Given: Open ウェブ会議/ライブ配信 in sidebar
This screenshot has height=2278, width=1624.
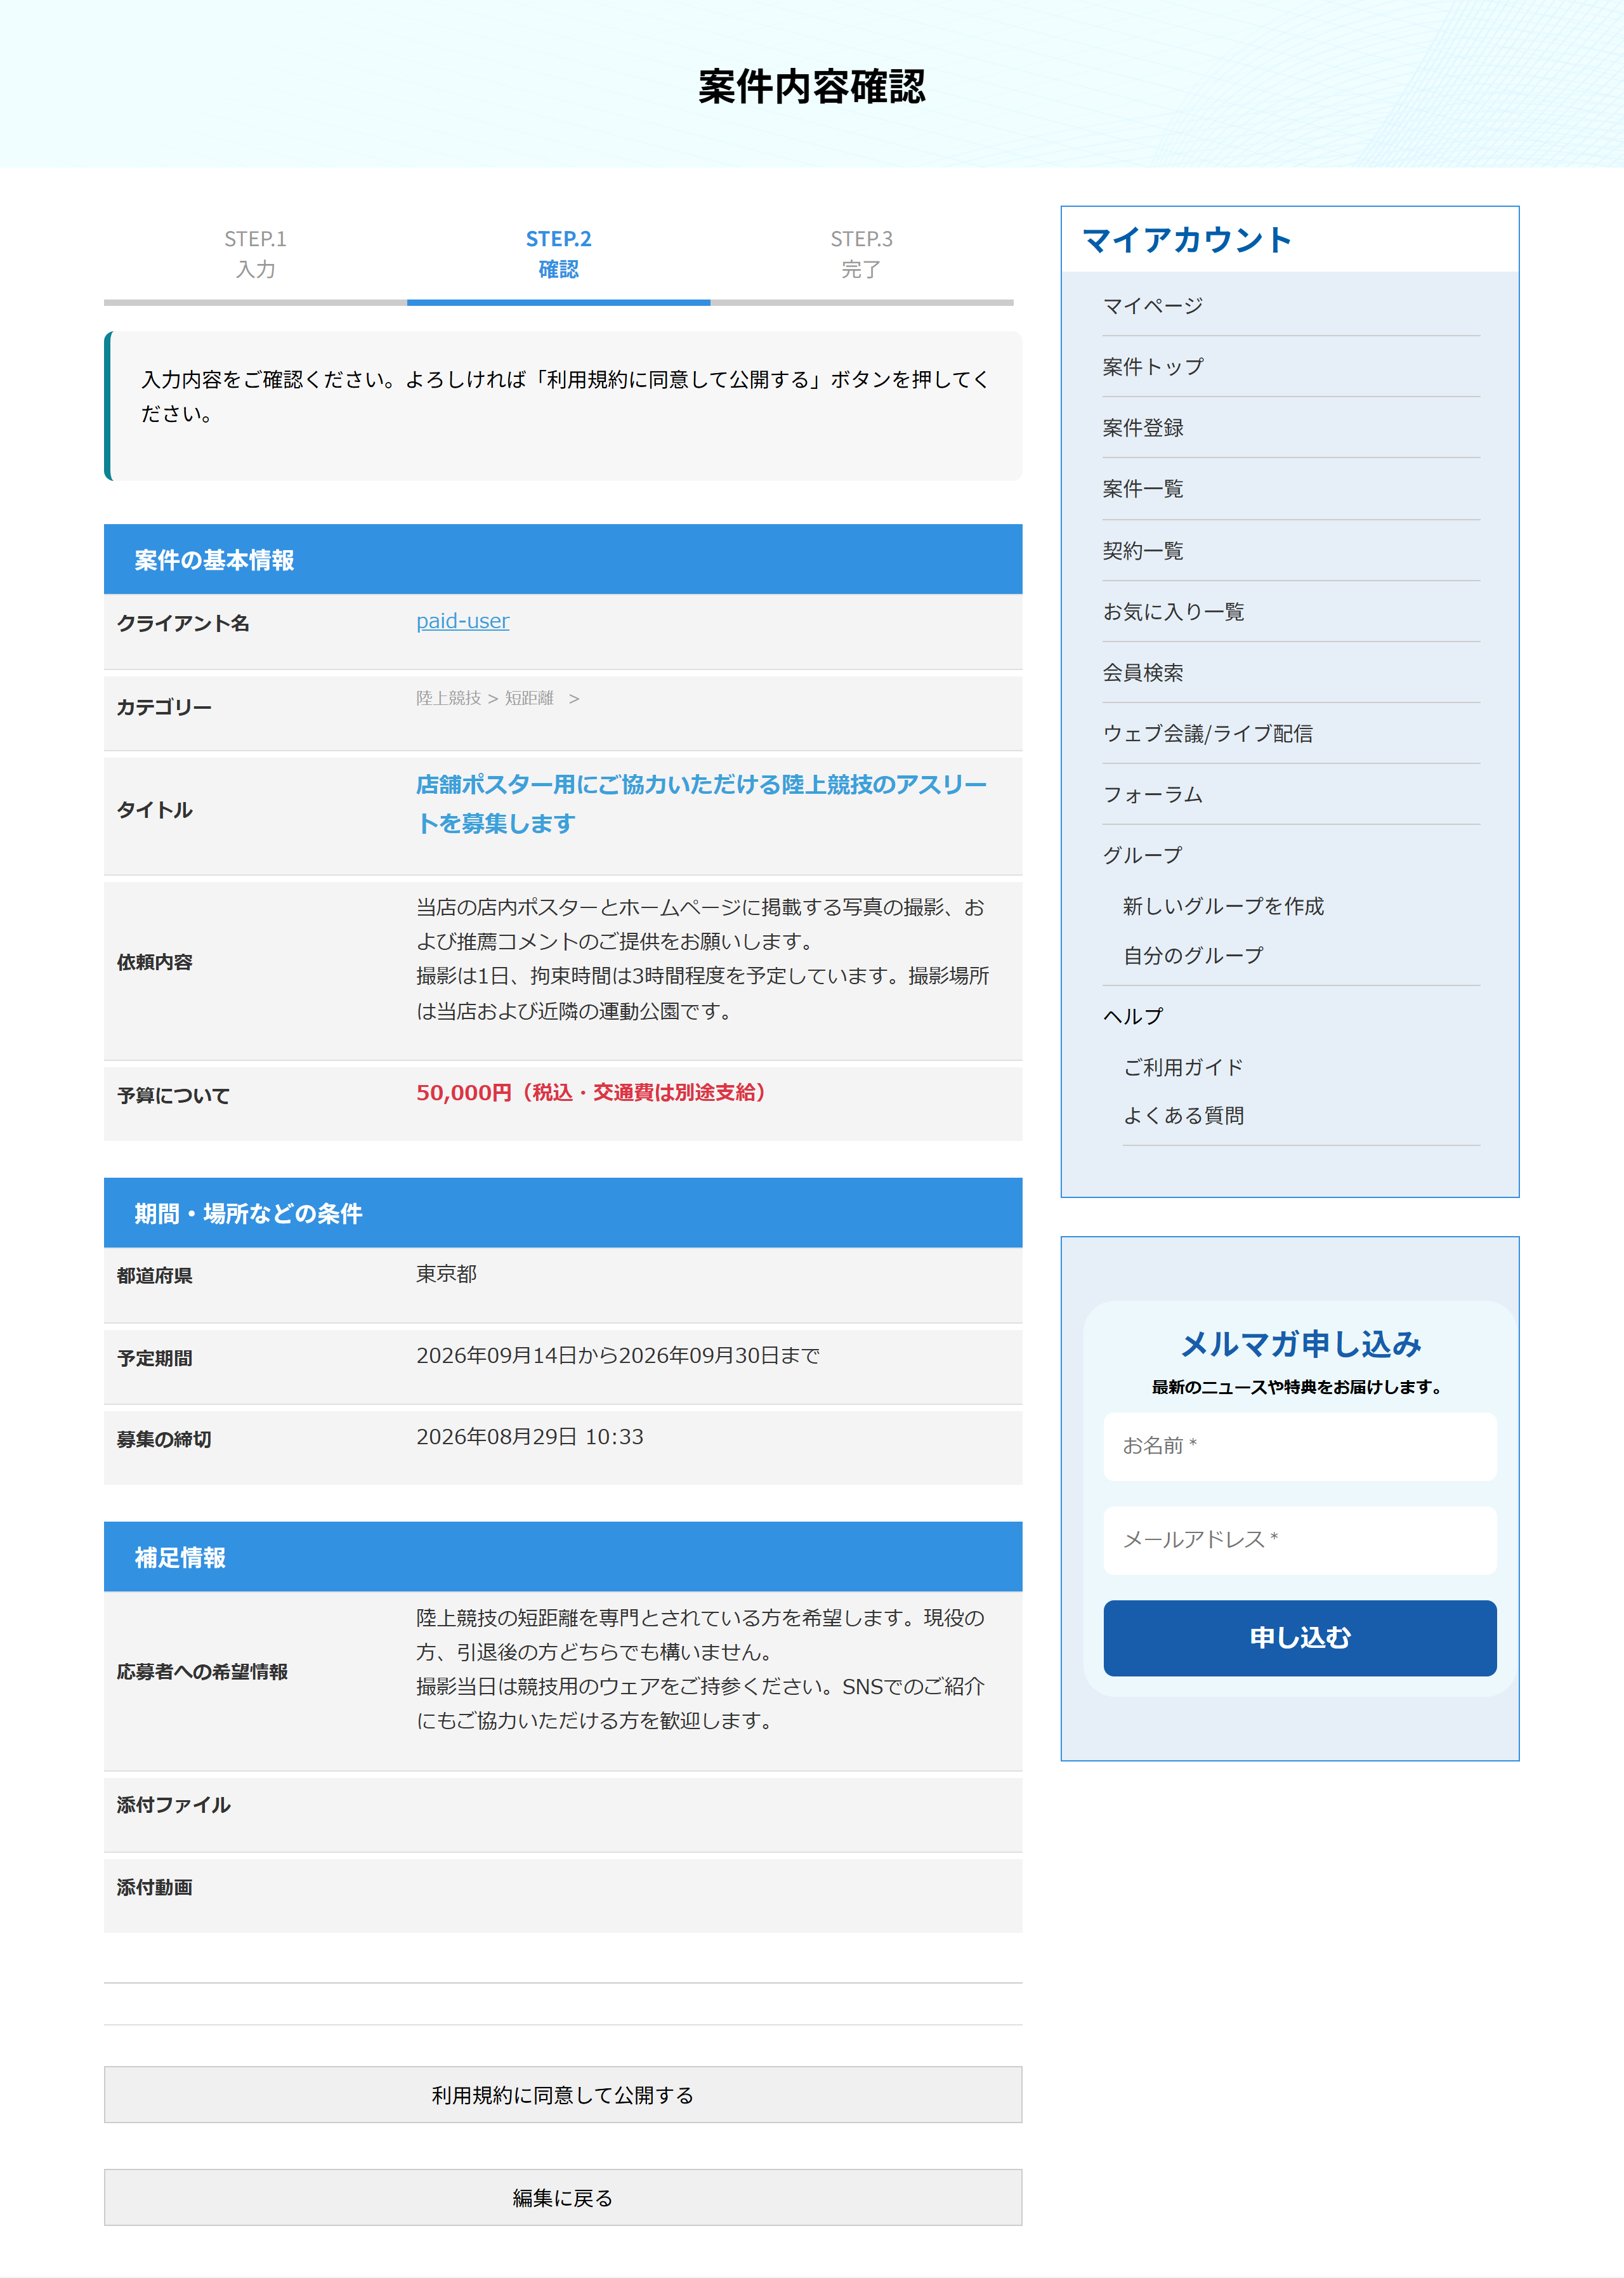Looking at the screenshot, I should [x=1207, y=734].
